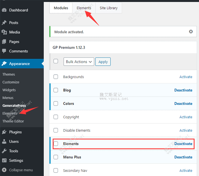
Task: Open Themes under Appearance
Action: [9, 74]
